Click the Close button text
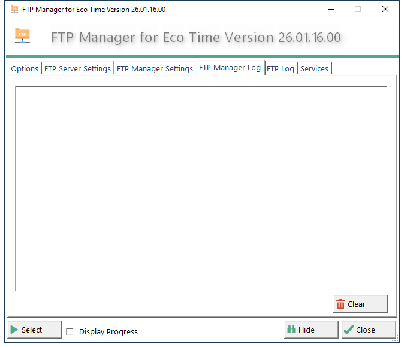This screenshot has width=404, height=347. click(366, 330)
